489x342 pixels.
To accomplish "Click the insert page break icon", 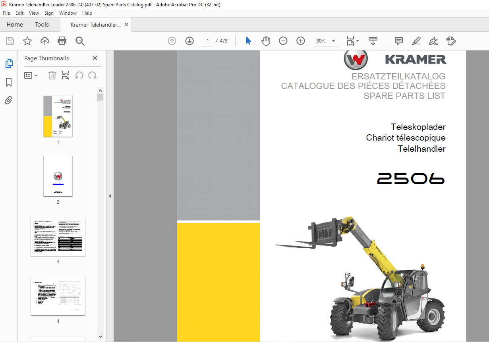I will 66,75.
